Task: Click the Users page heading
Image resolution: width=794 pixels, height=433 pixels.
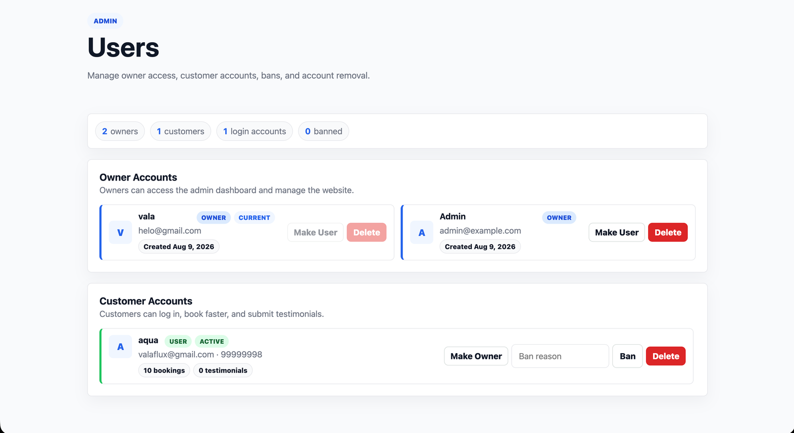Action: (123, 48)
